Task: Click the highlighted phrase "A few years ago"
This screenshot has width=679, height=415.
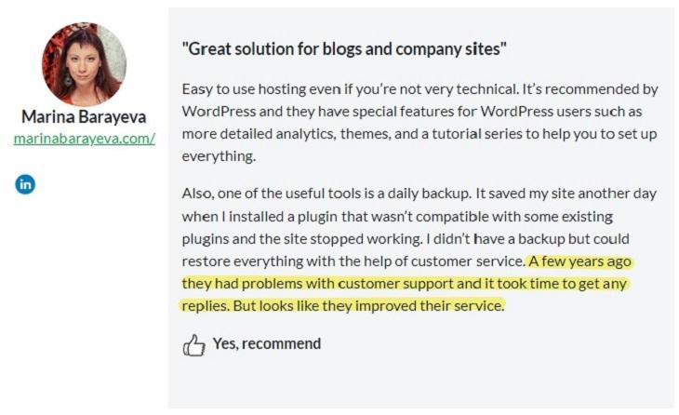Action: click(x=579, y=261)
